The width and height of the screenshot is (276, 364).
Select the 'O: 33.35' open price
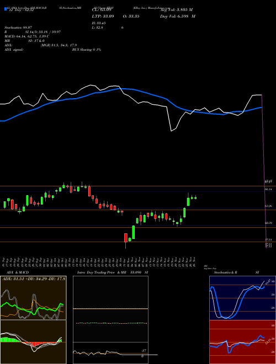131,17
